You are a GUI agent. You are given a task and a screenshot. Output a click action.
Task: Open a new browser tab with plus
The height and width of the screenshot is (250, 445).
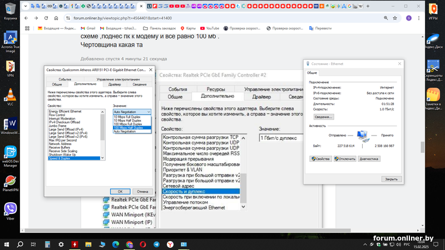point(368,6)
